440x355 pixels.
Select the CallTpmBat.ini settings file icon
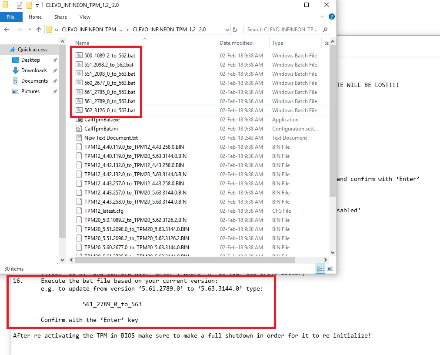(x=79, y=129)
